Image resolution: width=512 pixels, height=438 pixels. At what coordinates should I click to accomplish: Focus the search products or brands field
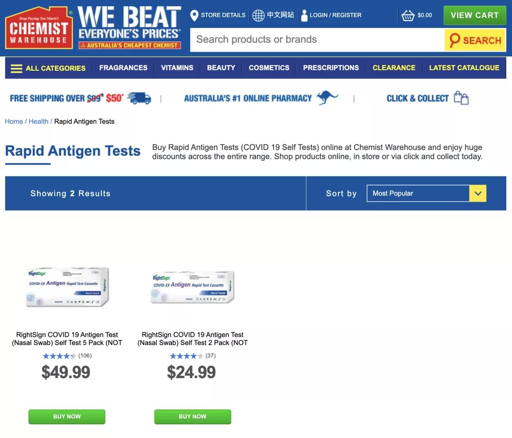[x=317, y=40]
